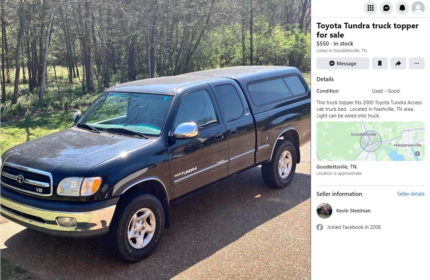430x280 pixels.
Task: Click the seller's profile picture
Action: click(324, 211)
